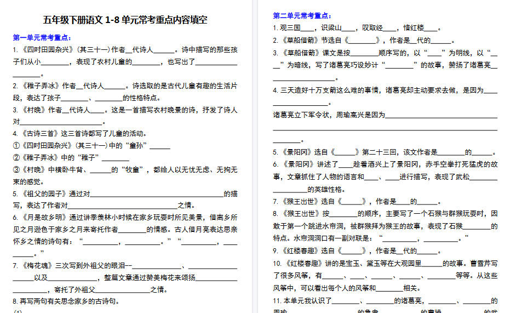Click item 7 《猴王出世》选自 line
The height and width of the screenshot is (313, 510).
pyautogui.click(x=357, y=202)
